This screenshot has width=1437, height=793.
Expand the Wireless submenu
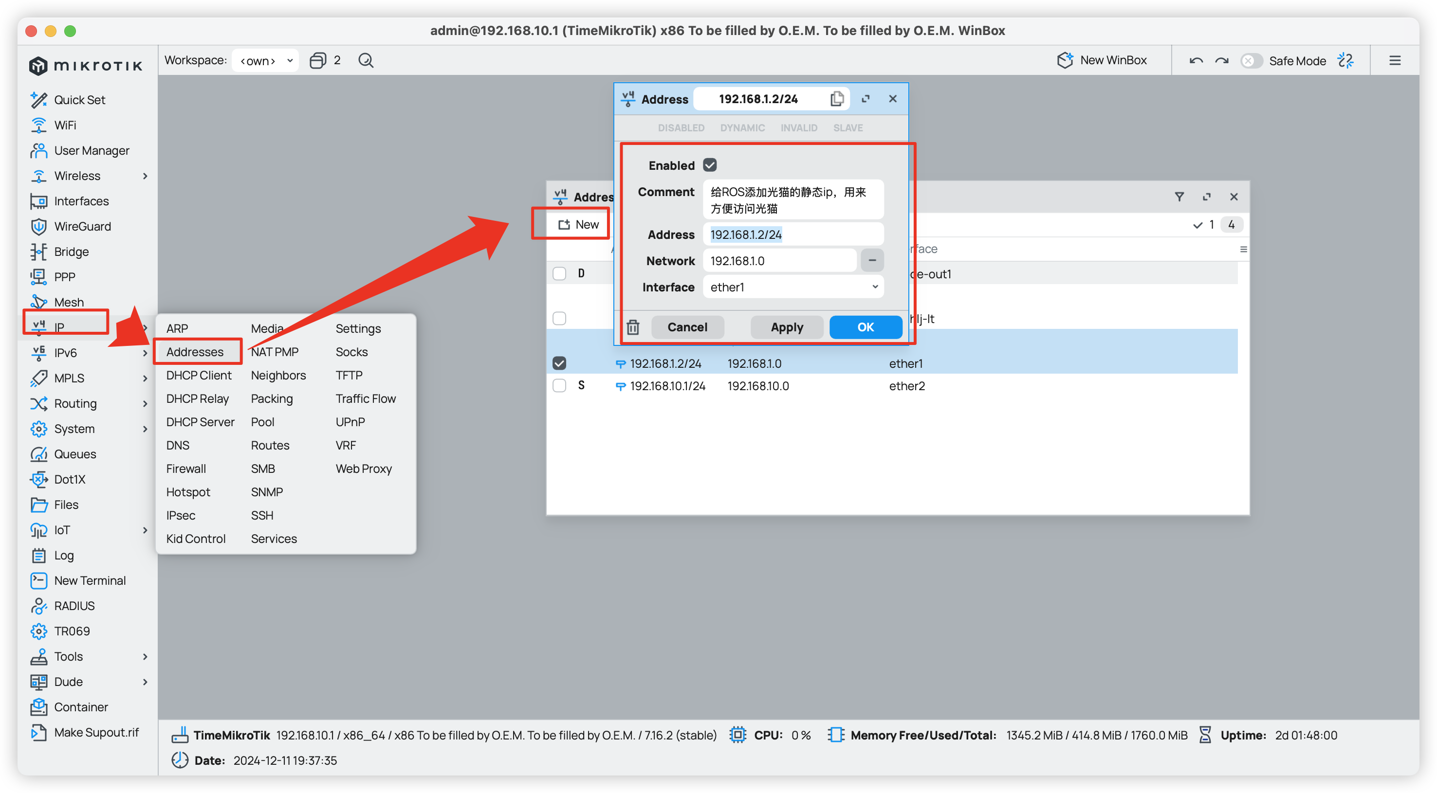pyautogui.click(x=145, y=176)
